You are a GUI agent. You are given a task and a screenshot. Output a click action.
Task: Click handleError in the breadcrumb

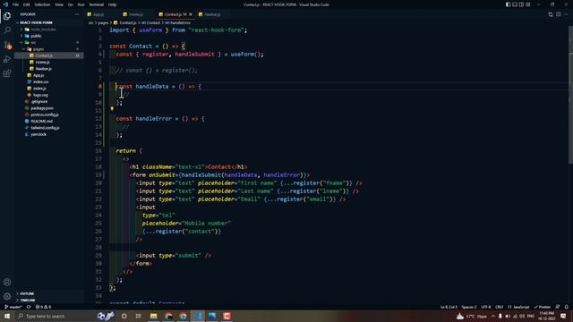177,22
